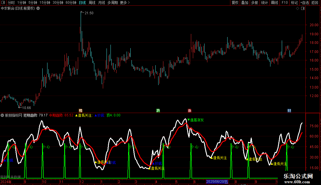The width and height of the screenshot is (321, 185).
Task: Click the 短期趋势: 79.17 indicator value
Action: tap(36, 115)
